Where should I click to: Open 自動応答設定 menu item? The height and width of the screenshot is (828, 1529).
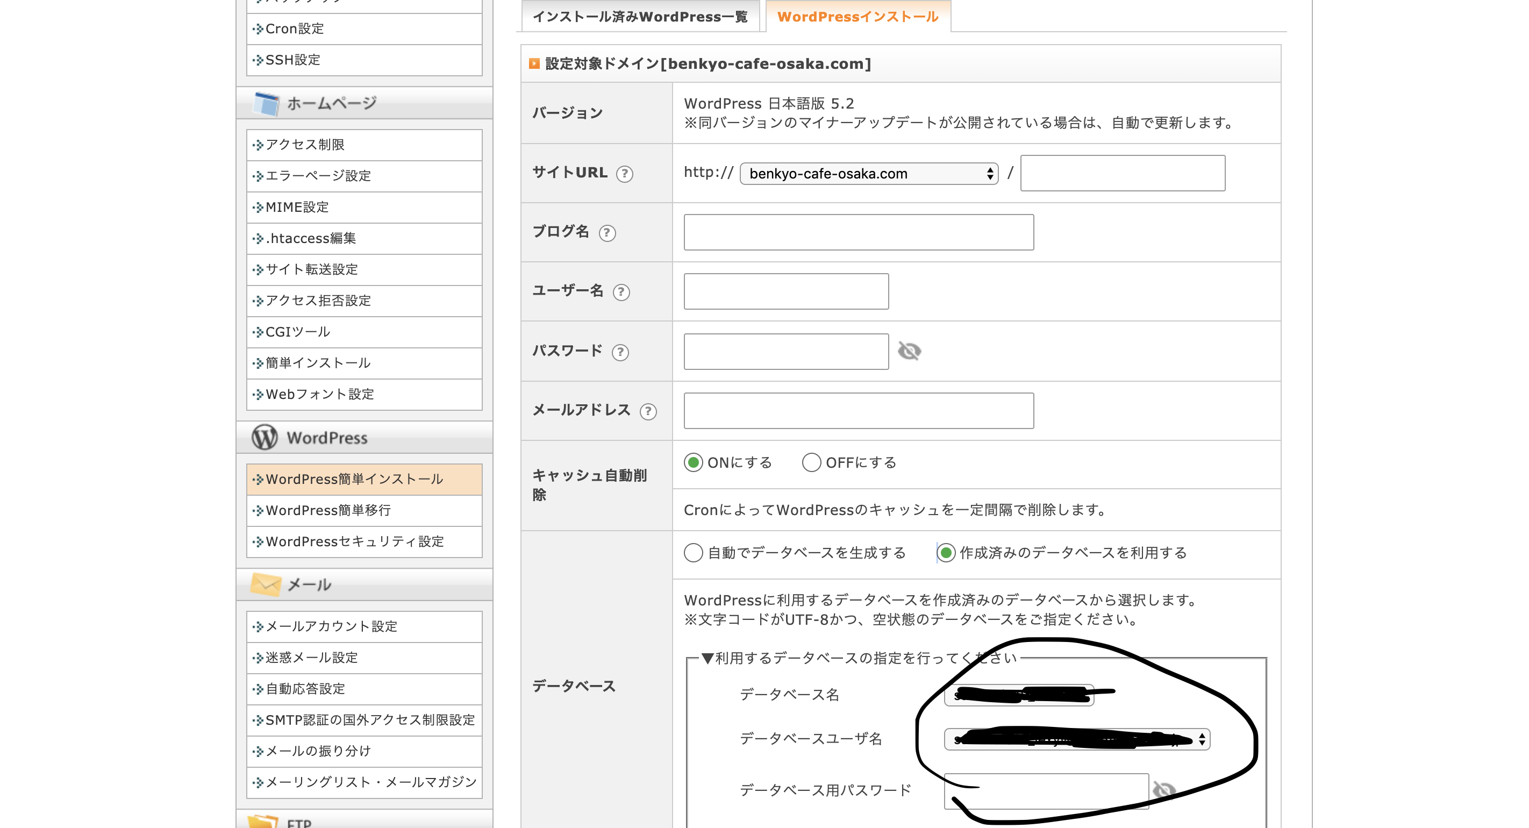click(x=365, y=689)
